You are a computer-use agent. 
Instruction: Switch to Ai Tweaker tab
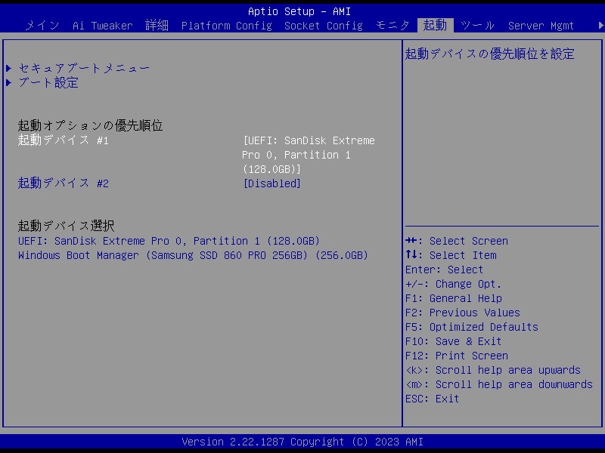pyautogui.click(x=103, y=26)
